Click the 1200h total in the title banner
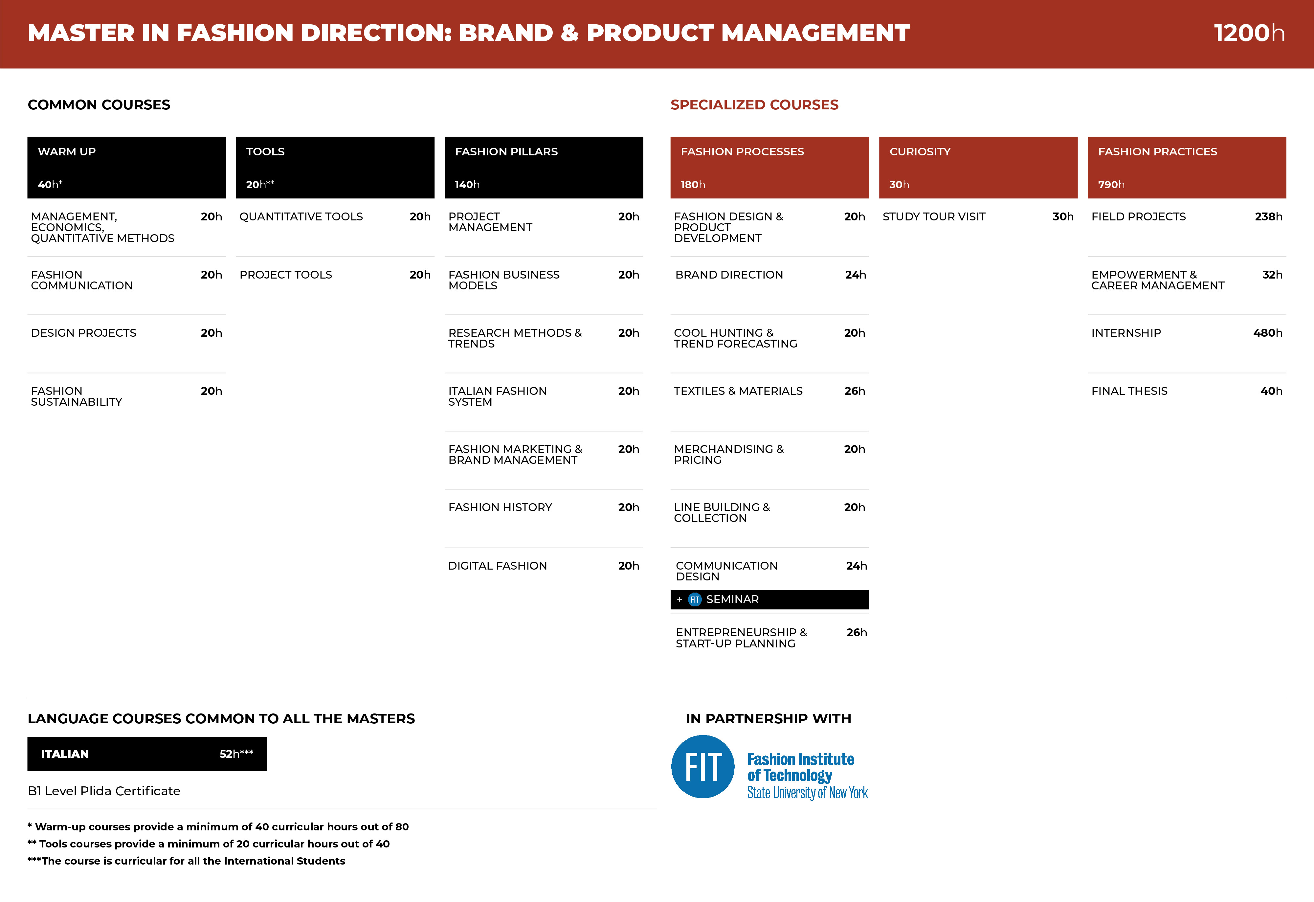Viewport: 1314px width, 902px height. 1250,33
